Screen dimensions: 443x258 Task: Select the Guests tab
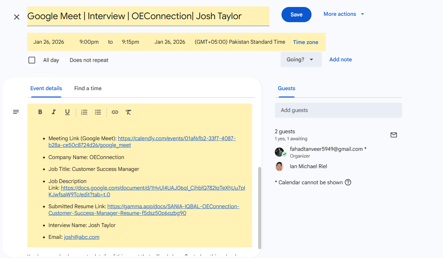click(287, 88)
